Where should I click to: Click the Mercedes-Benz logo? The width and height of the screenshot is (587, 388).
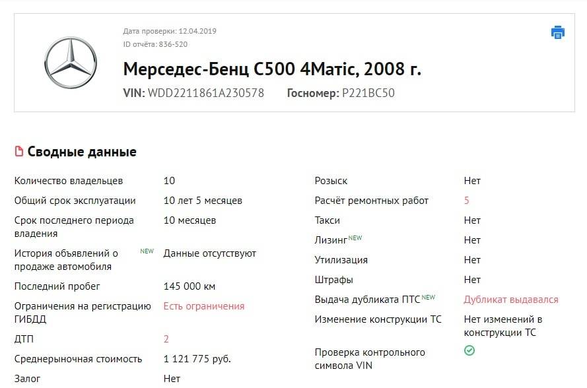pos(71,63)
